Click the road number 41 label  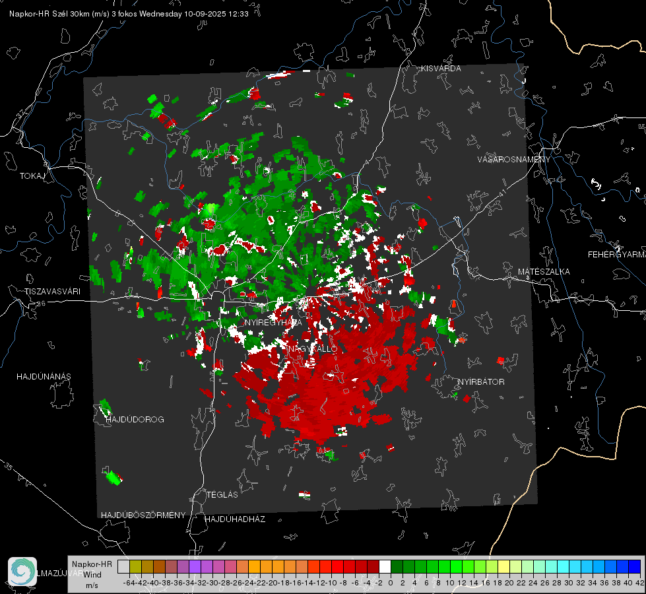pyautogui.click(x=502, y=193)
